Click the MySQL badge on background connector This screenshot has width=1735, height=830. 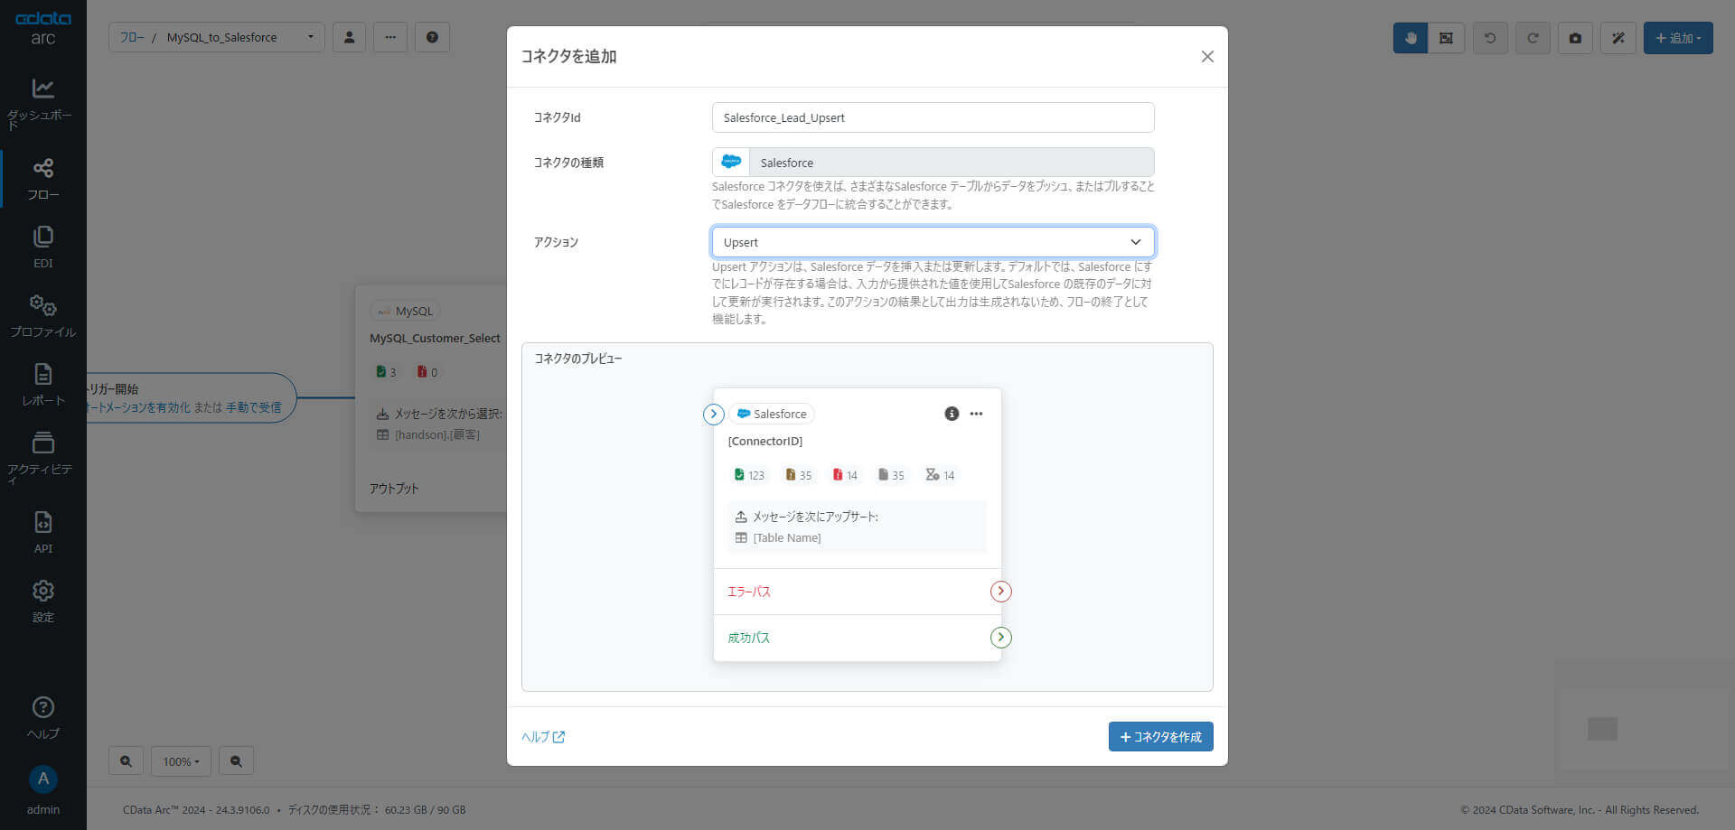405,311
